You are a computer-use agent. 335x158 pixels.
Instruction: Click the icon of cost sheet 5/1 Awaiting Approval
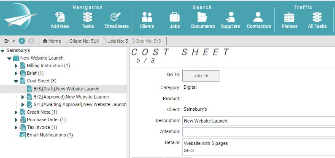pyautogui.click(x=30, y=104)
